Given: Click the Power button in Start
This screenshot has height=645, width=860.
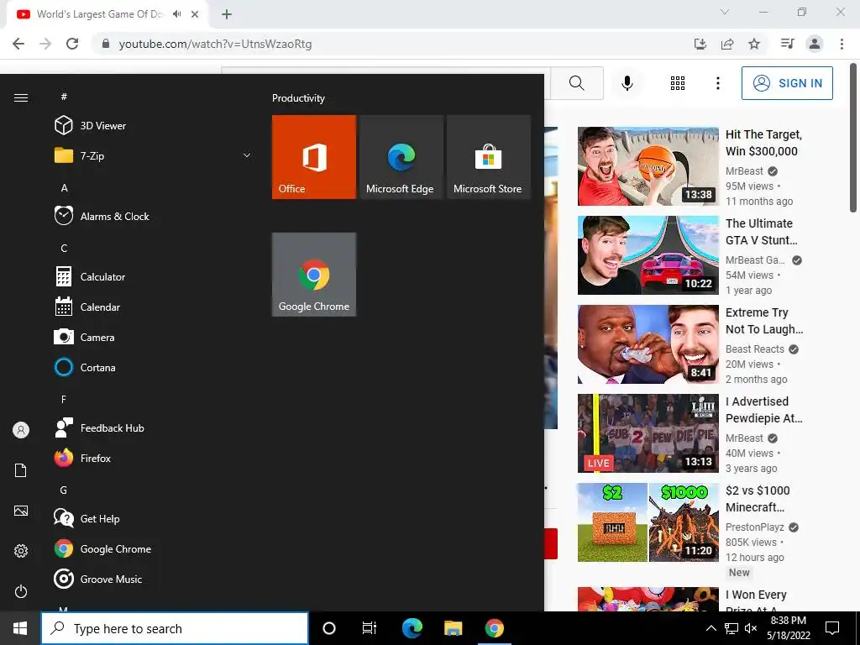Looking at the screenshot, I should [x=21, y=591].
